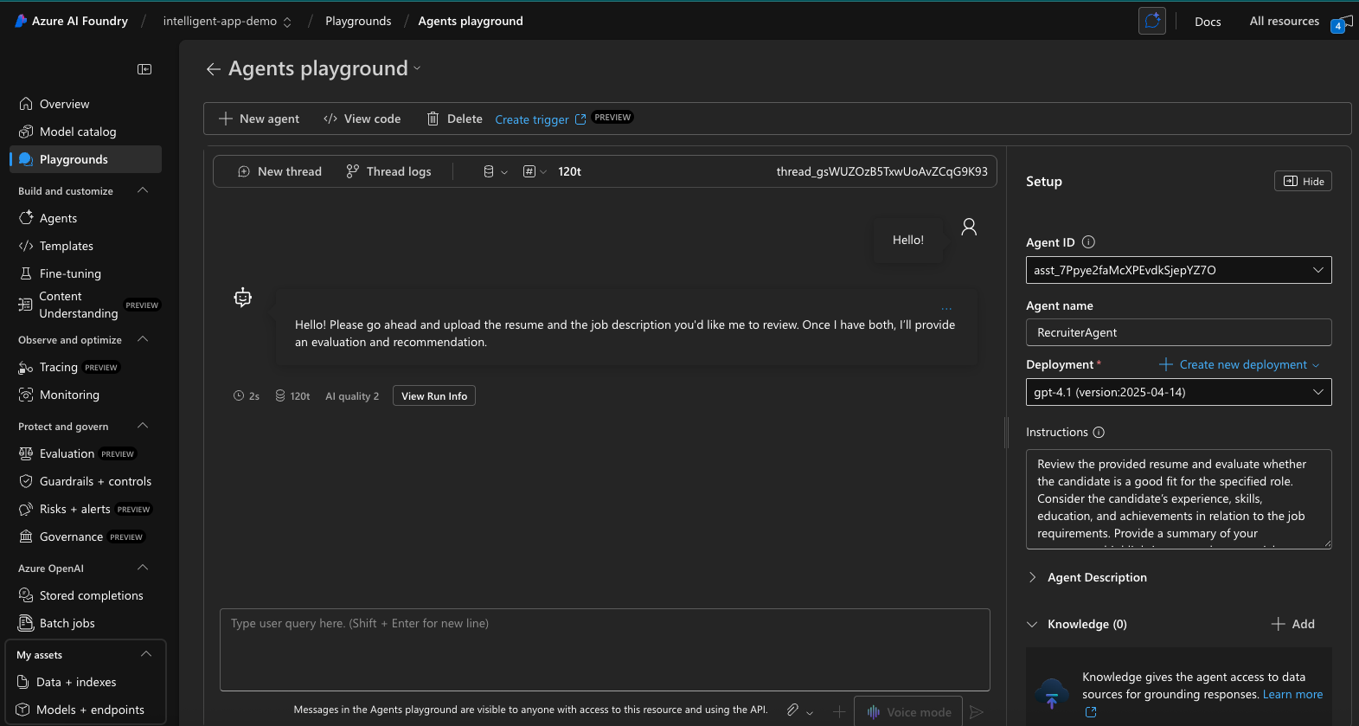Image resolution: width=1359 pixels, height=726 pixels.
Task: Edit the Agent name field RecruiterAgent
Action: 1178,332
